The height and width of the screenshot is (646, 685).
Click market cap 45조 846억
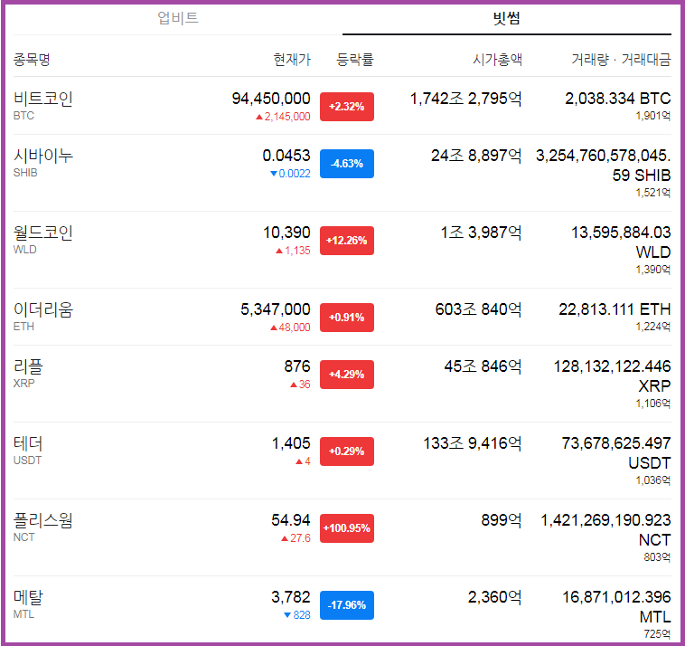pos(483,366)
